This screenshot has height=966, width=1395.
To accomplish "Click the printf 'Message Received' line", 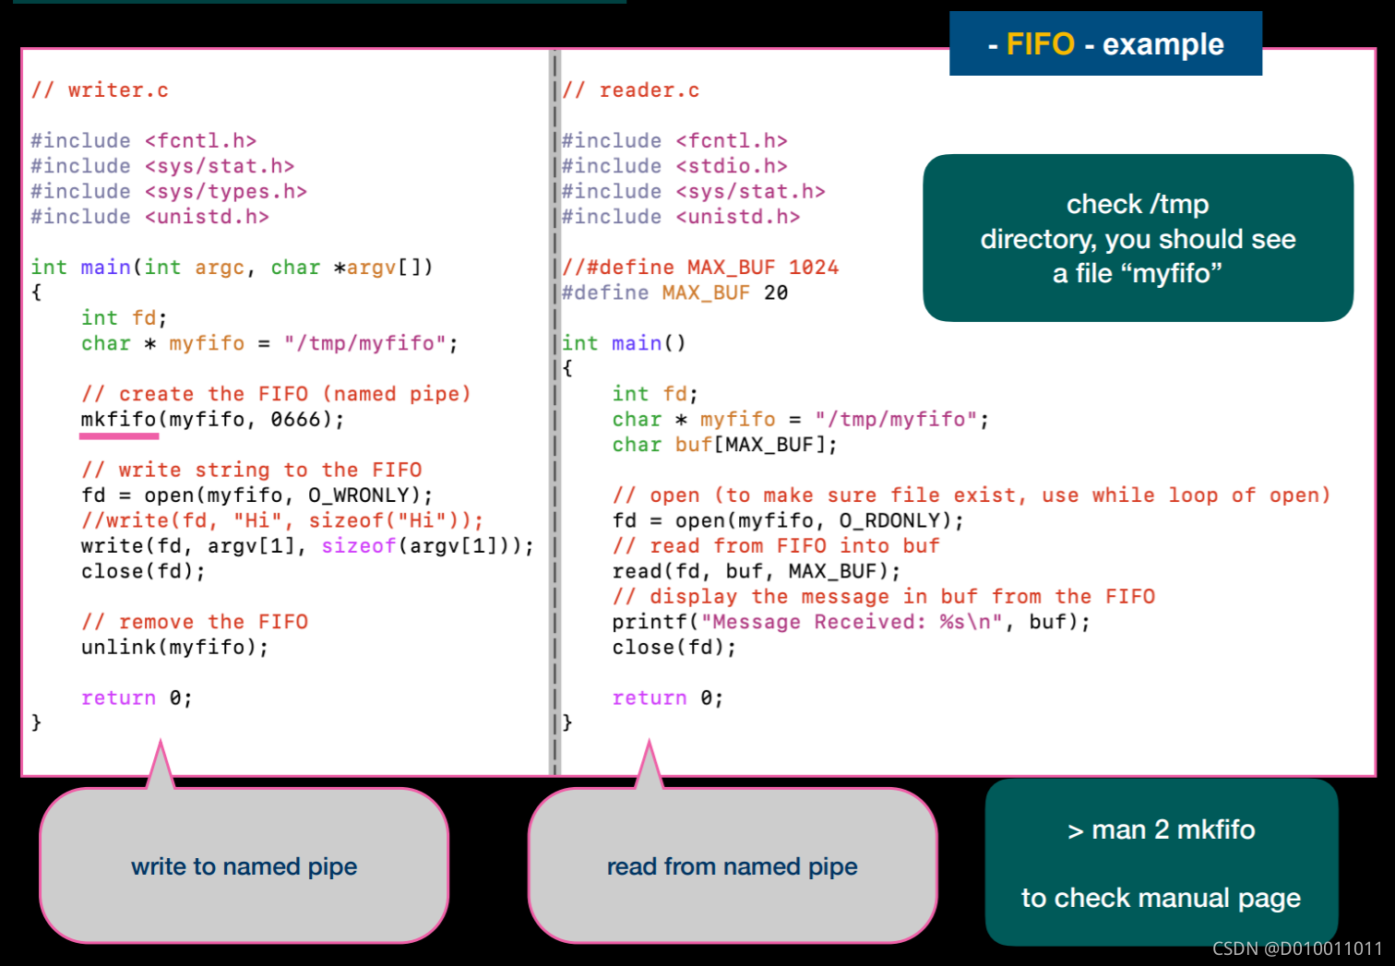I will 852,622.
